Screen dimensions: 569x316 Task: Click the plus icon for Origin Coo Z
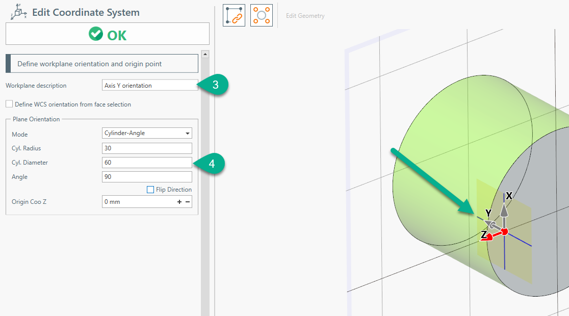179,202
